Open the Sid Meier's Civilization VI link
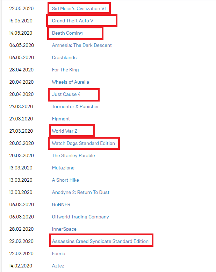 point(79,8)
